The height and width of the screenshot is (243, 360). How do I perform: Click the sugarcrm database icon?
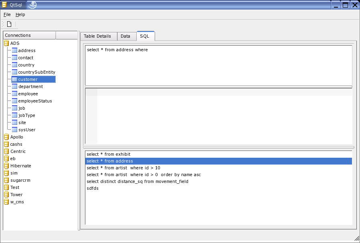coord(7,180)
